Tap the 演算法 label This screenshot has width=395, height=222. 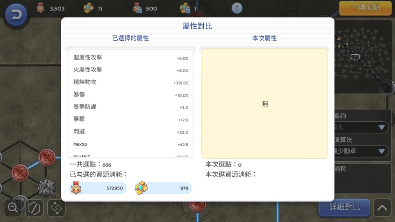(x=343, y=140)
